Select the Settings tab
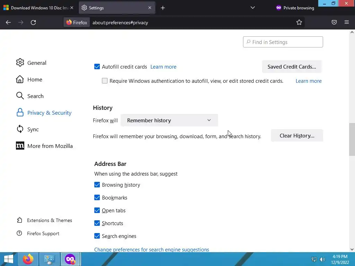355x266 pixels. tap(117, 8)
